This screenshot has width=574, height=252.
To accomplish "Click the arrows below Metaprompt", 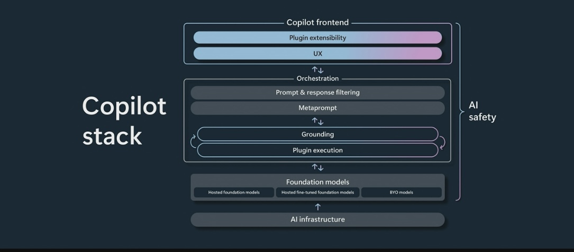I will coord(317,121).
